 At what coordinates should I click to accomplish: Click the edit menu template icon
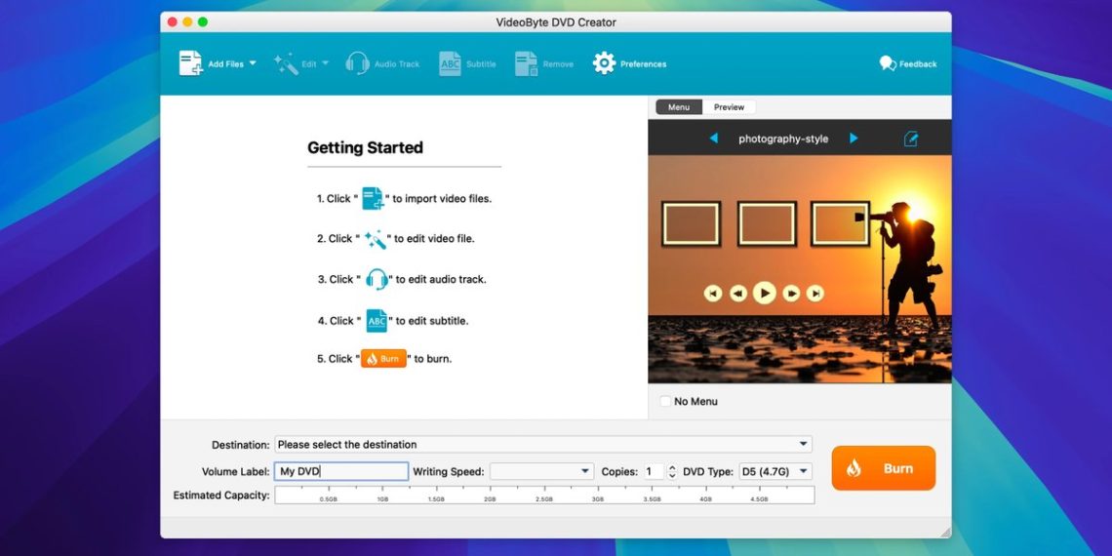point(911,139)
